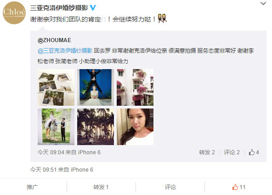Open the 三亚克洛伊婚纱摄影 account name
The image size is (272, 195).
(x=59, y=8)
